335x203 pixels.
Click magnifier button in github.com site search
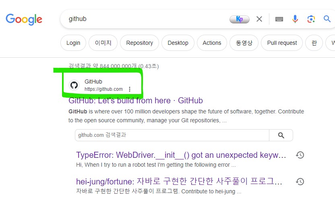(281, 135)
